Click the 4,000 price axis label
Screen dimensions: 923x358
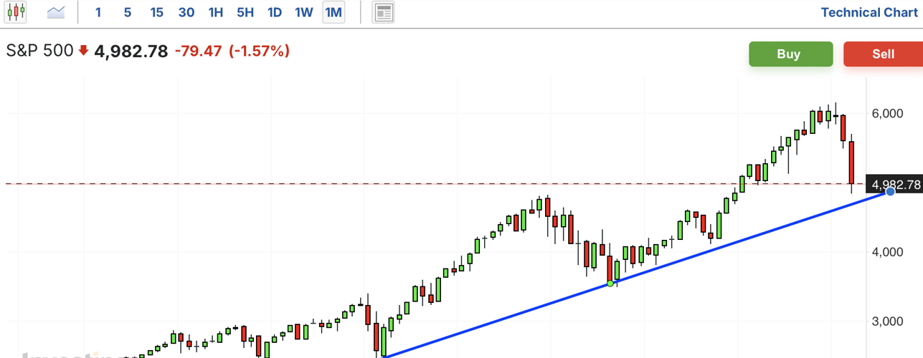click(887, 252)
